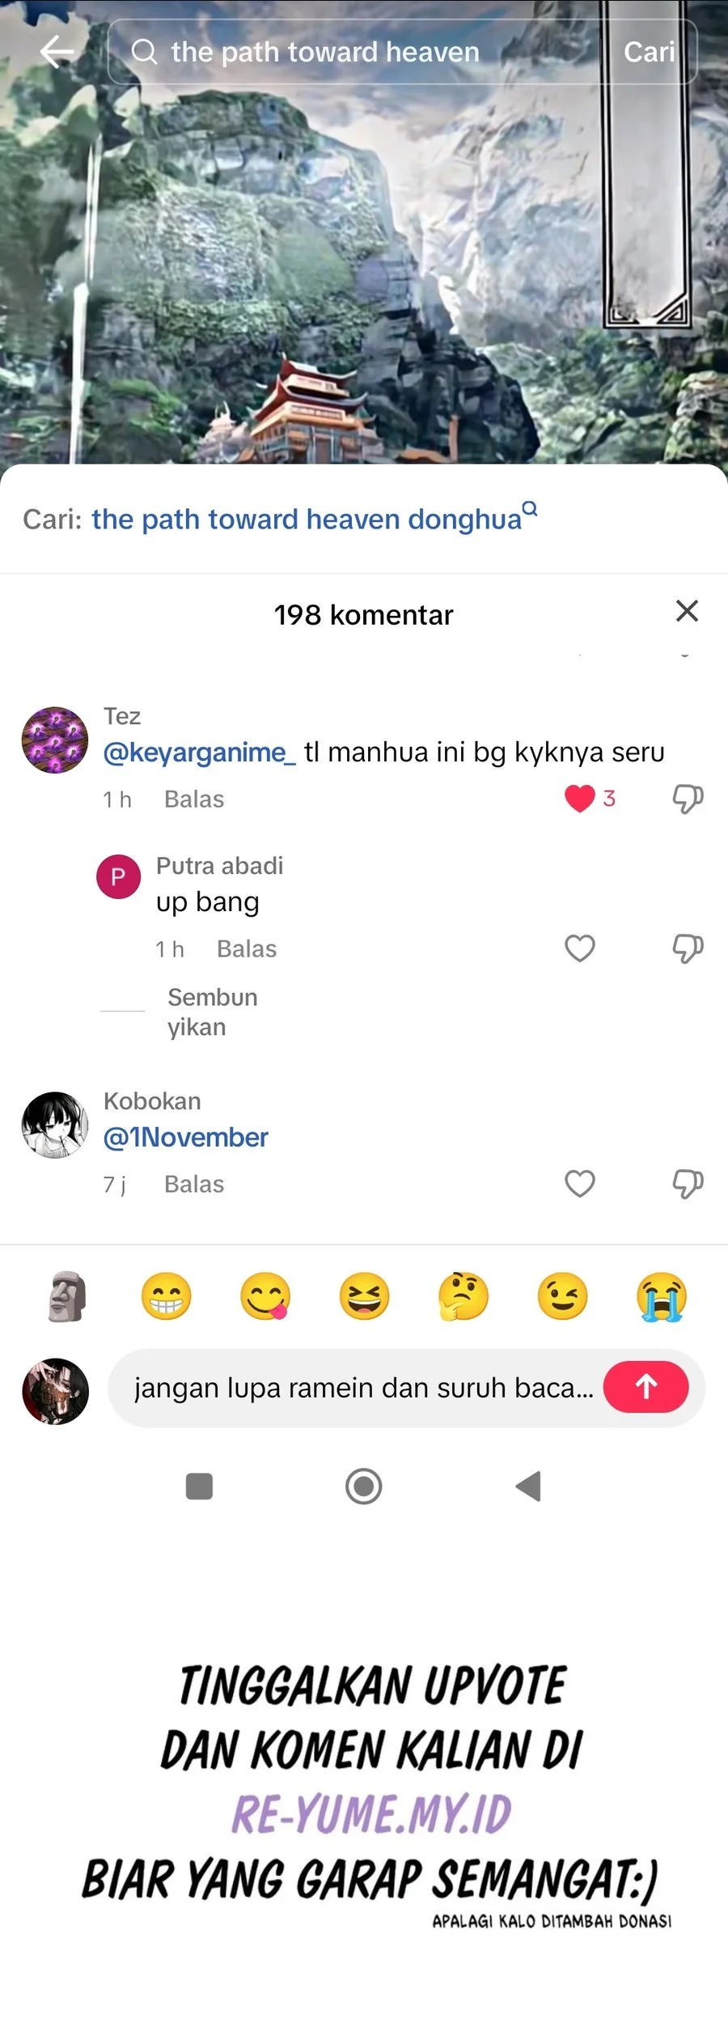Screen dimensions: 728x2023
Task: Unlike Tez's comment with 3 likes
Action: coord(580,799)
